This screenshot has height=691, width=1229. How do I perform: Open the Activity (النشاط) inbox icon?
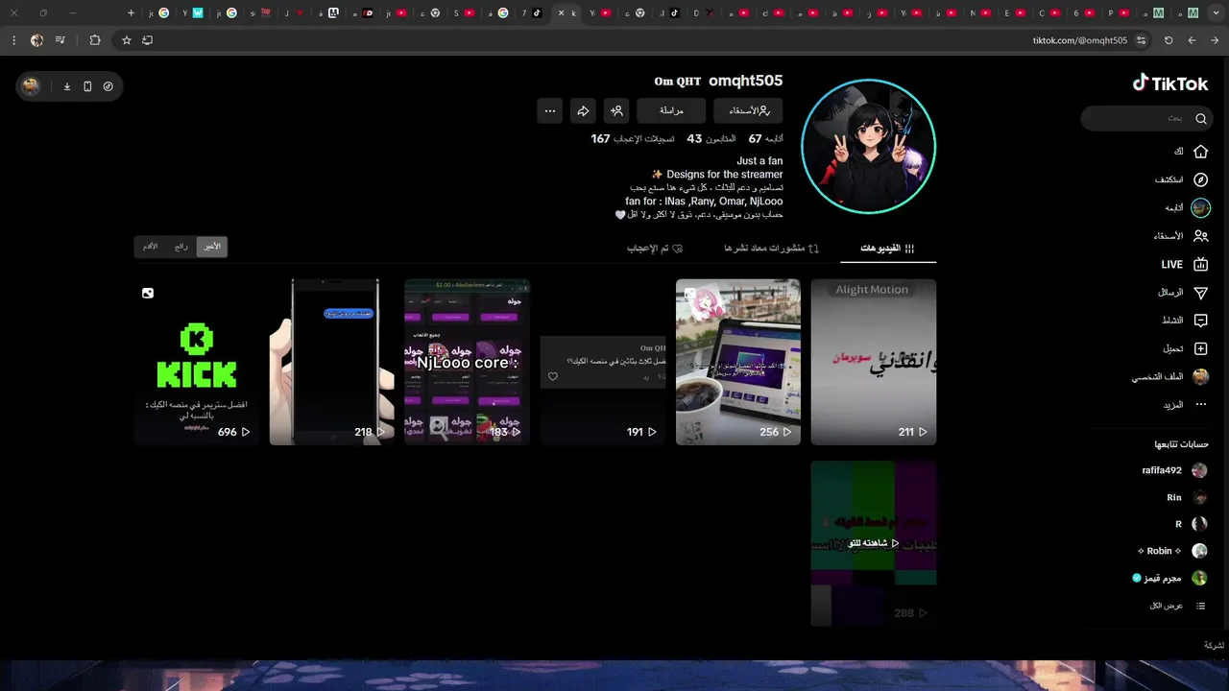click(1200, 321)
